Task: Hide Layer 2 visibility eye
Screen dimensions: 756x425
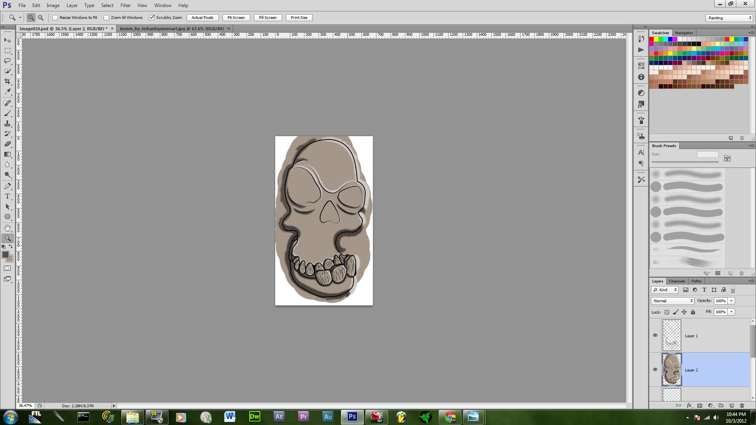Action: click(655, 370)
